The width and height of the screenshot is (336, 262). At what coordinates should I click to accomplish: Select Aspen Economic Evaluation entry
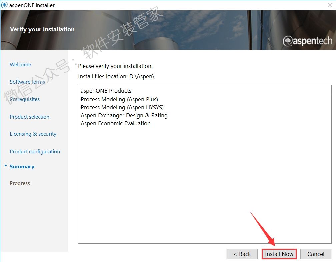[x=115, y=123]
